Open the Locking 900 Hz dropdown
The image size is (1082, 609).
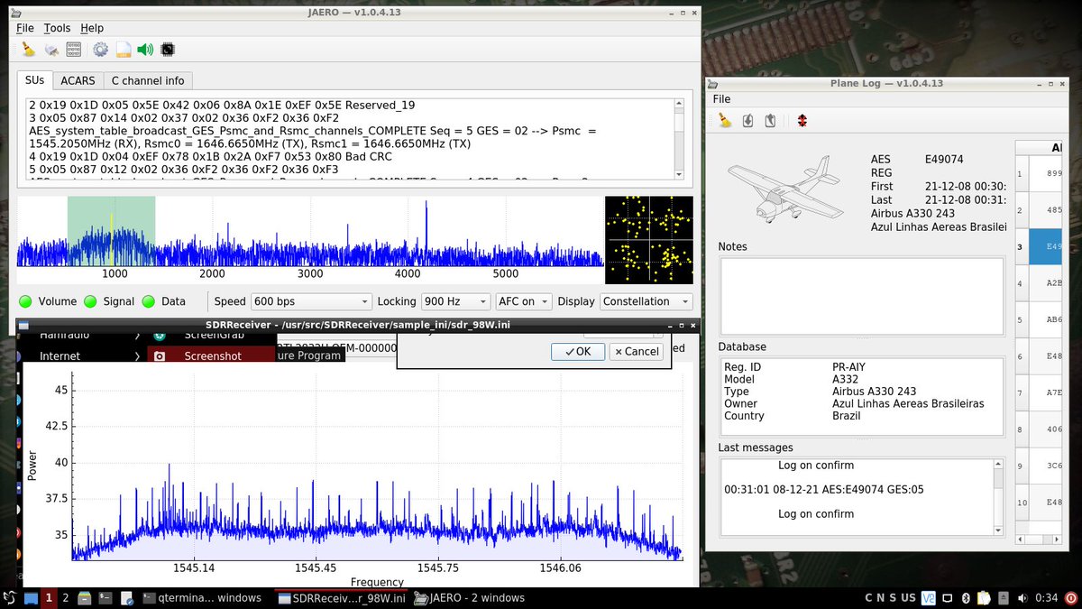coord(454,301)
